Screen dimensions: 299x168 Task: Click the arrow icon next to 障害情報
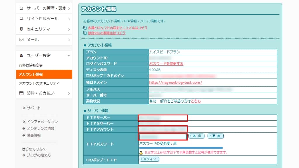pyautogui.click(x=24, y=135)
